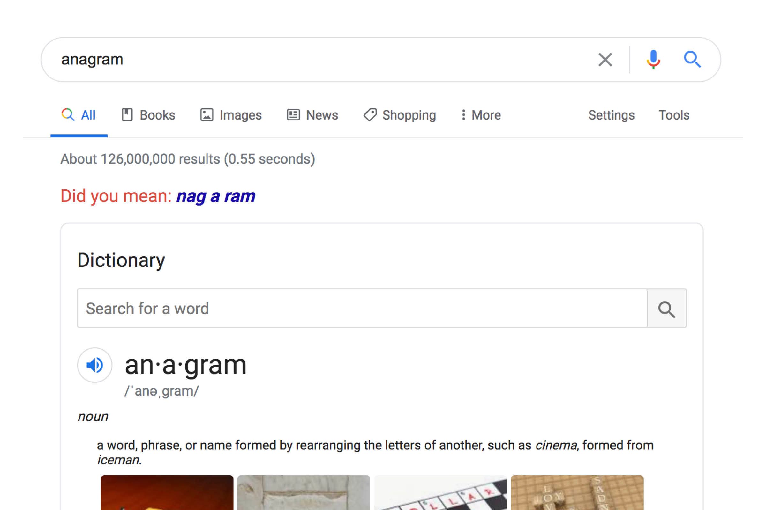Click the search magnifier icon

[692, 60]
